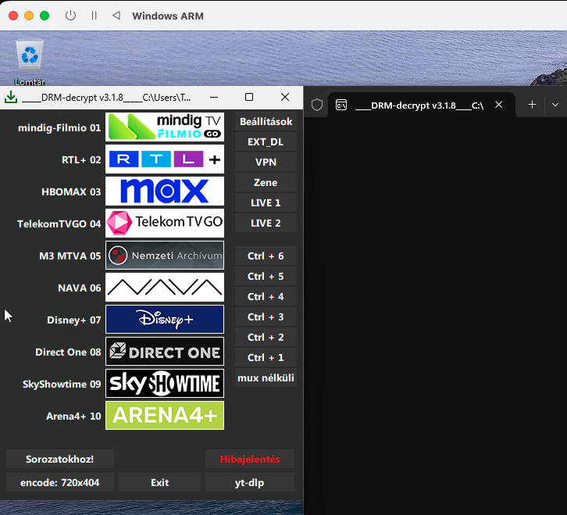Viewport: 567px width, 515px height.
Task: Add a new terminal tab with plus
Action: (x=532, y=105)
